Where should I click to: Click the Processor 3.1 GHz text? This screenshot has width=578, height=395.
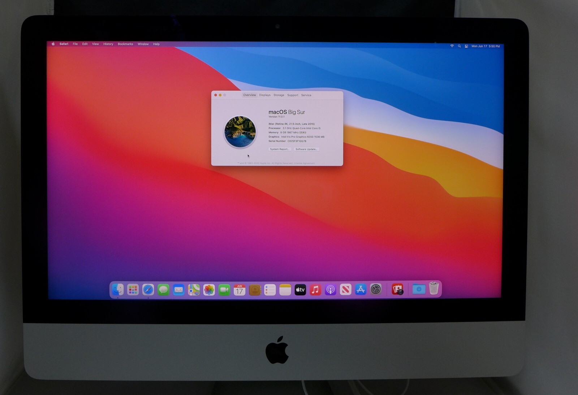(x=294, y=128)
